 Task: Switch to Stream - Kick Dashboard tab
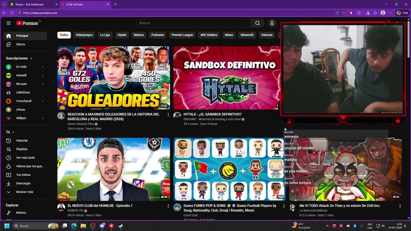pyautogui.click(x=34, y=4)
